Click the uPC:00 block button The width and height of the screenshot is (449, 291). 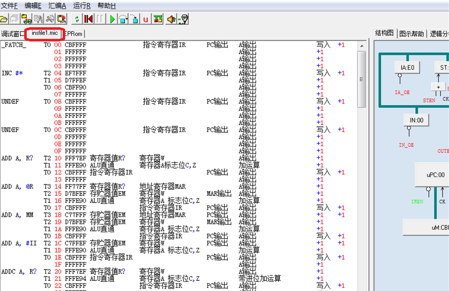click(435, 175)
